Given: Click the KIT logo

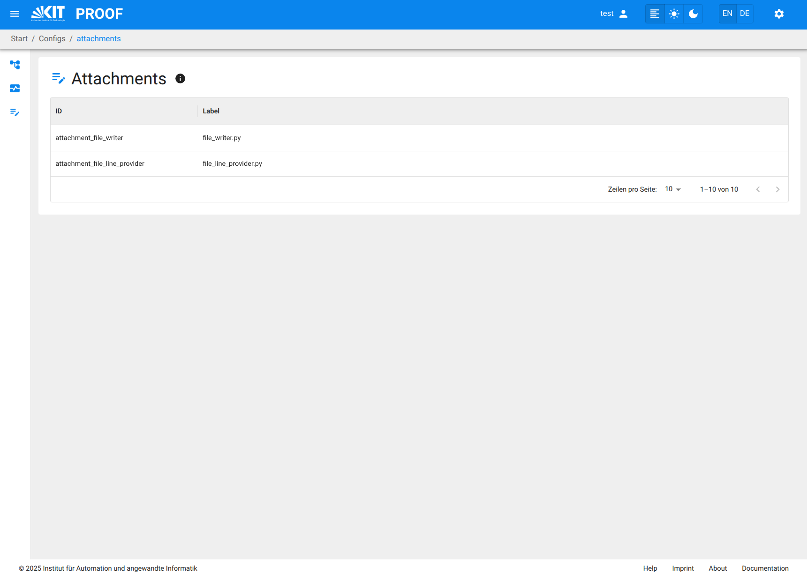Looking at the screenshot, I should (x=48, y=14).
